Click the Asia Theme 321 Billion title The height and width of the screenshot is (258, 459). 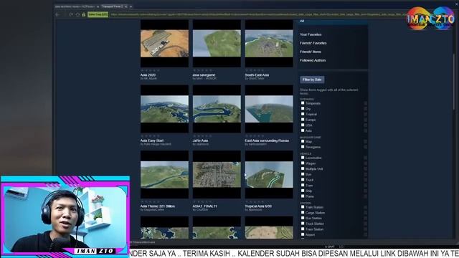point(158,206)
